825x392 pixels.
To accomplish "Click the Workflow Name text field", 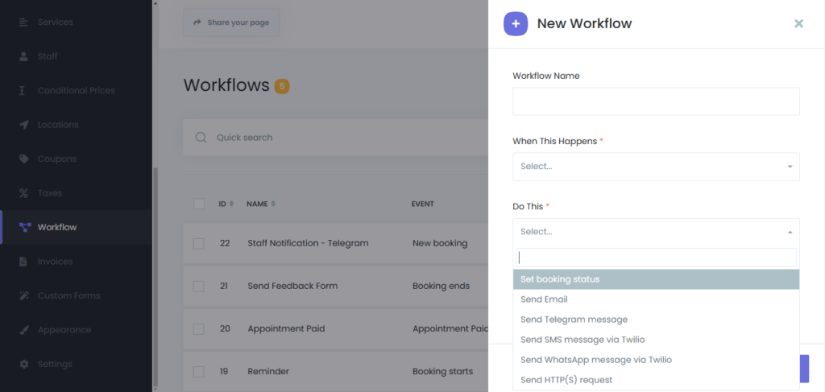I will pyautogui.click(x=656, y=101).
